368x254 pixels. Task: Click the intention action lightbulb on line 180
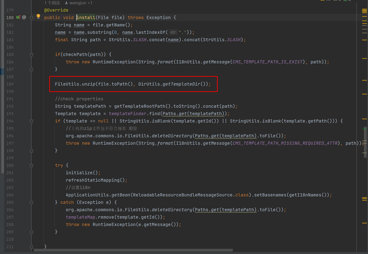[x=38, y=17]
